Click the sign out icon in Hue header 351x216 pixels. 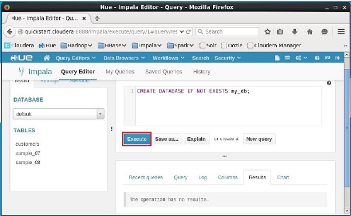[338, 58]
